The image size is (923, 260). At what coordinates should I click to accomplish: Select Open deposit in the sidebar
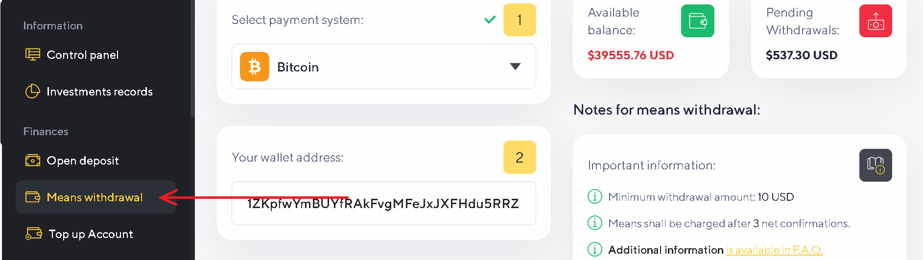tap(83, 161)
